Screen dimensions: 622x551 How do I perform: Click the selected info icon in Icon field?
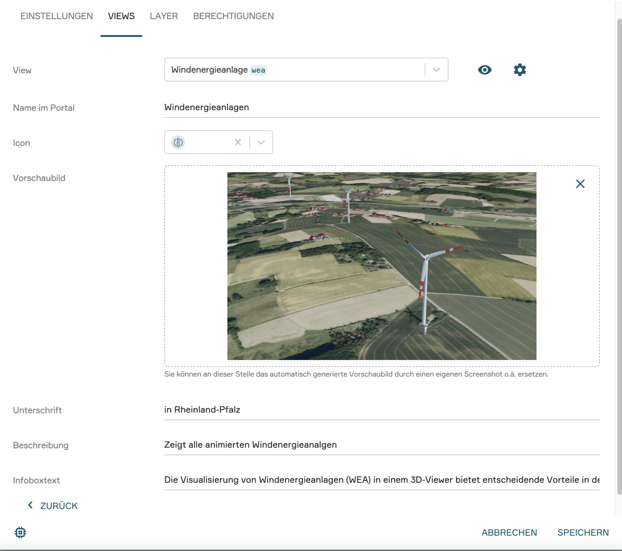click(178, 142)
